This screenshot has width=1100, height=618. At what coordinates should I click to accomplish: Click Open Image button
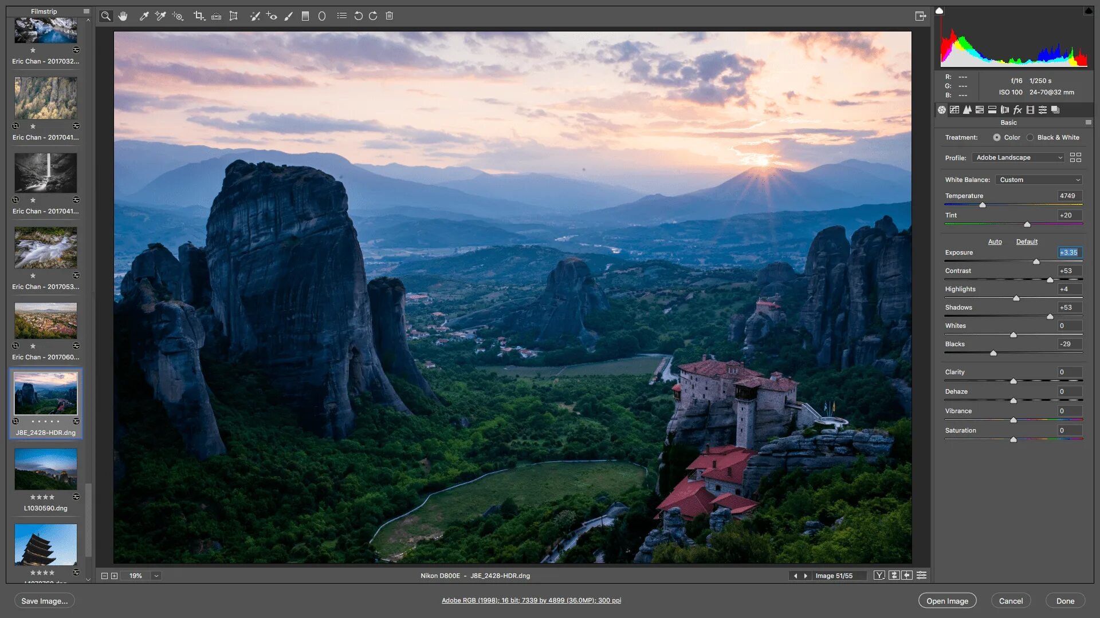pos(947,601)
